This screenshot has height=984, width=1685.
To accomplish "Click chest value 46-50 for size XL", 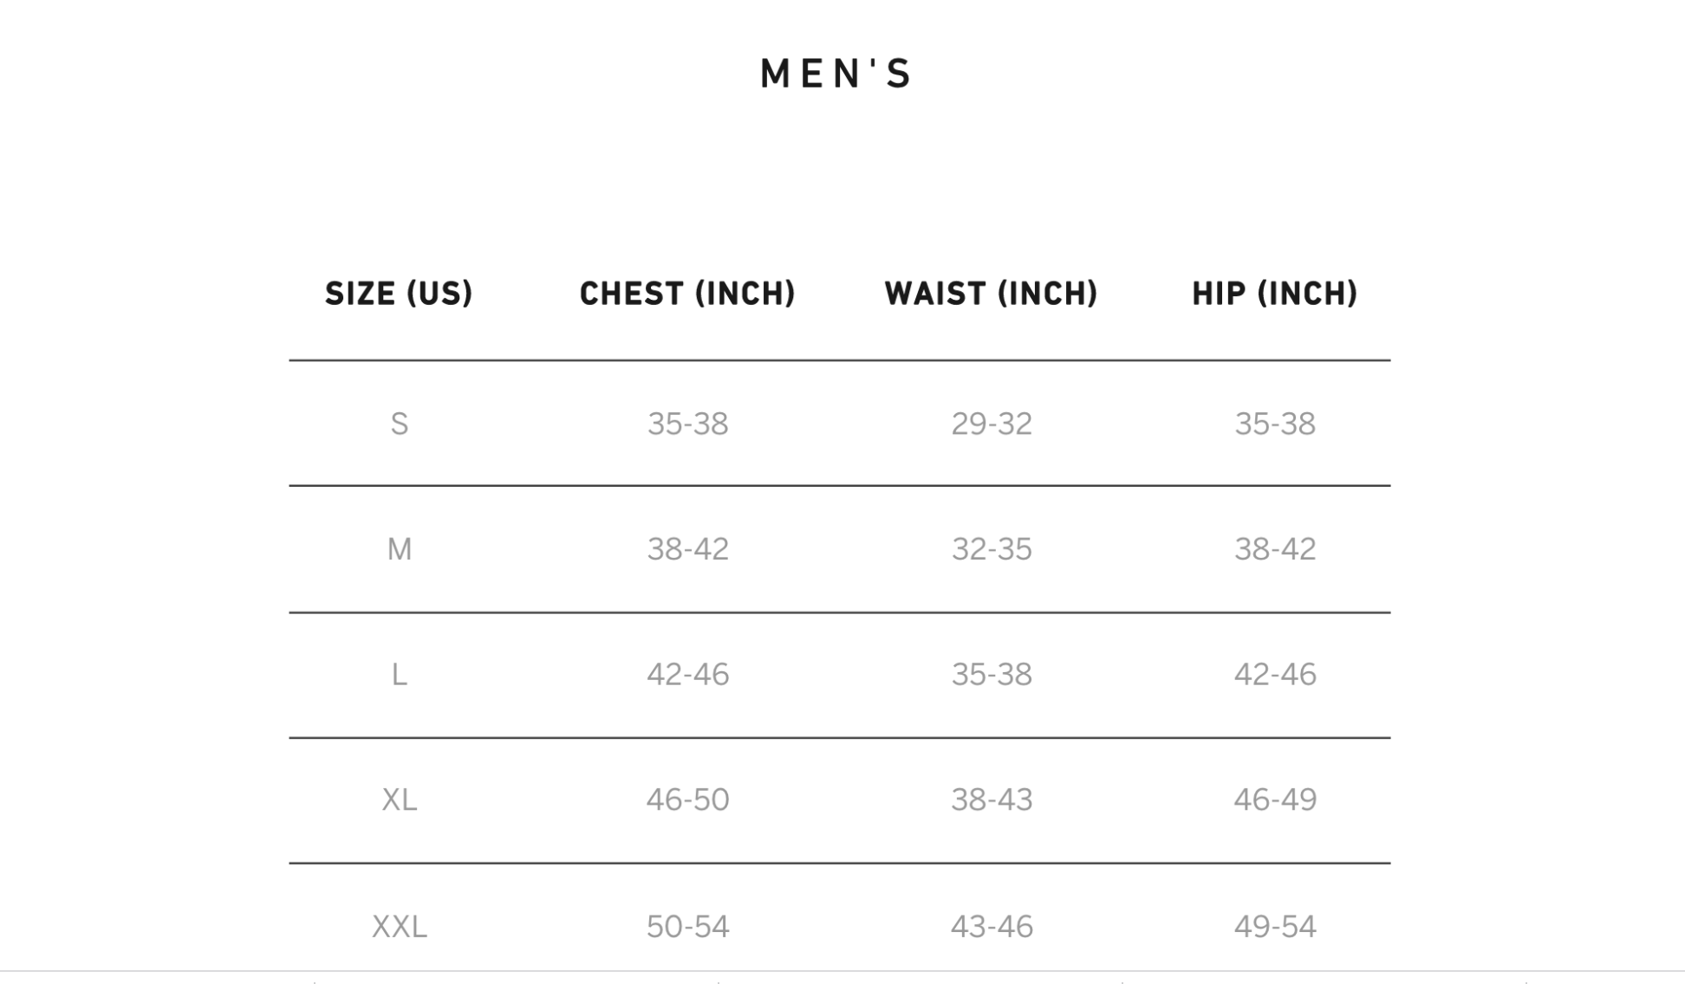I will 687,799.
